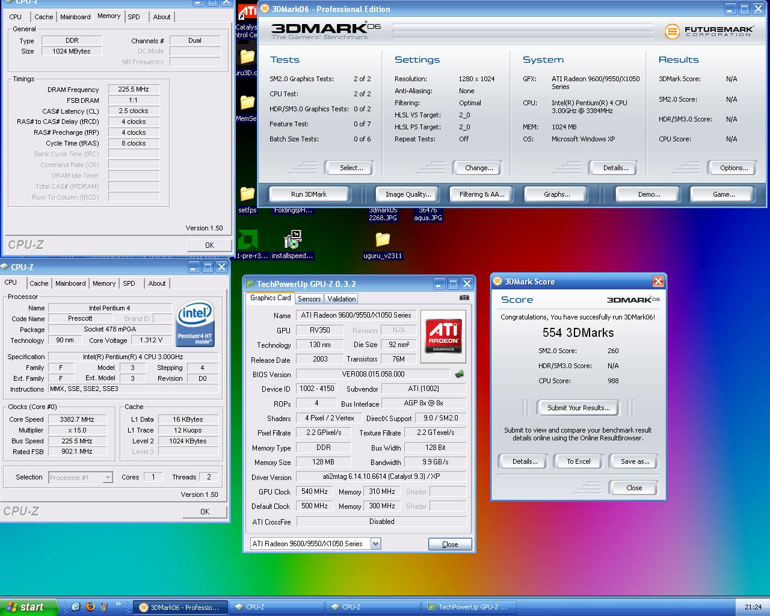The image size is (770, 616).
Task: Switch to Memory tab in lower CPU-Z
Action: [104, 283]
